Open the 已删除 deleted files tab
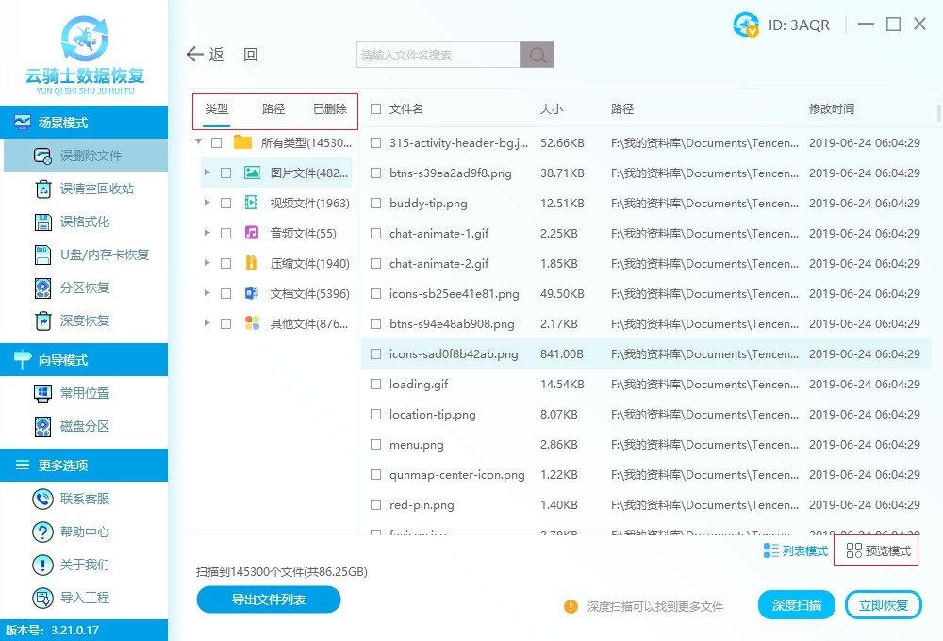This screenshot has width=943, height=641. (x=329, y=108)
